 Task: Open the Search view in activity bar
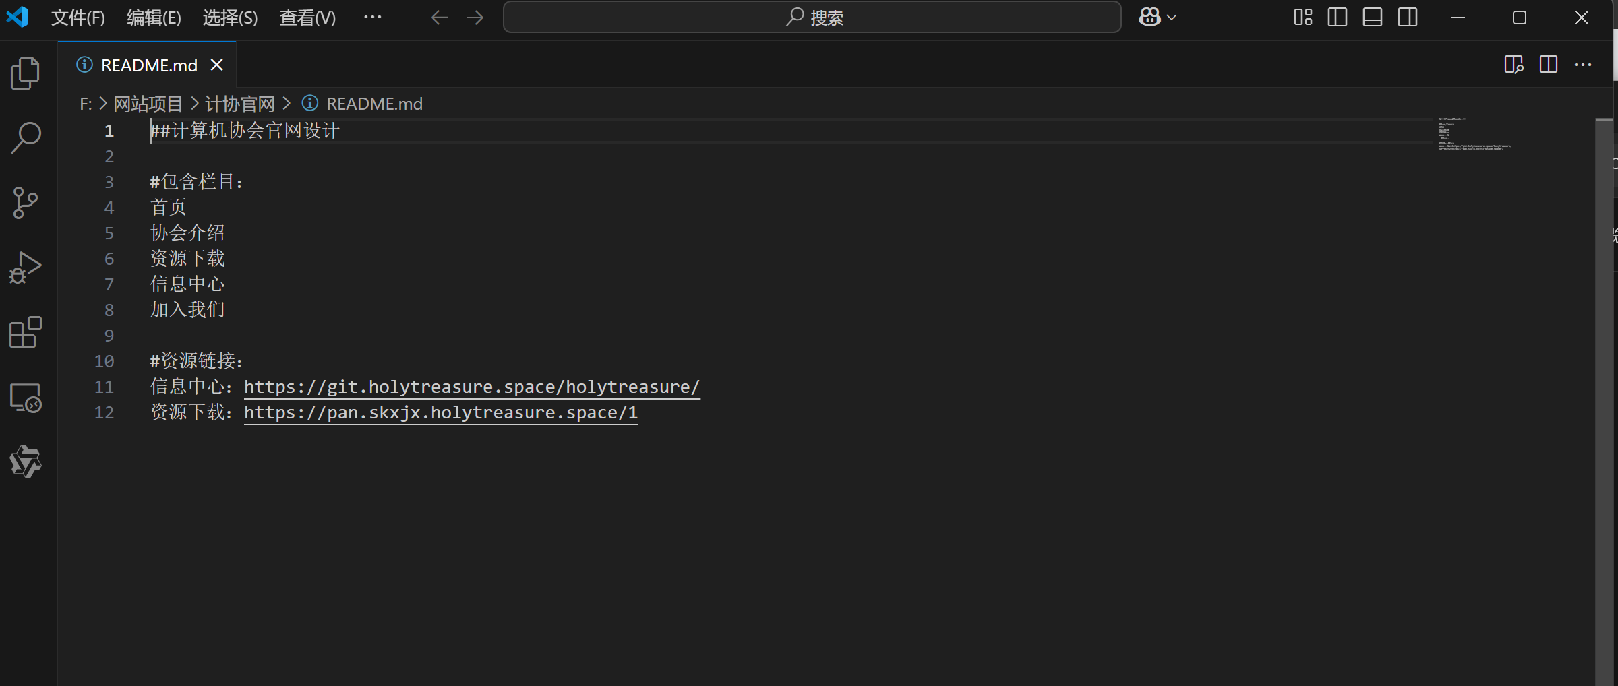point(26,137)
